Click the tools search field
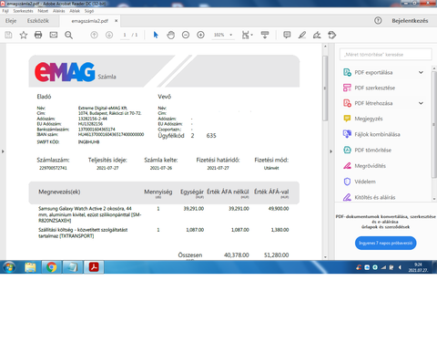437x343 pixels. [385, 55]
